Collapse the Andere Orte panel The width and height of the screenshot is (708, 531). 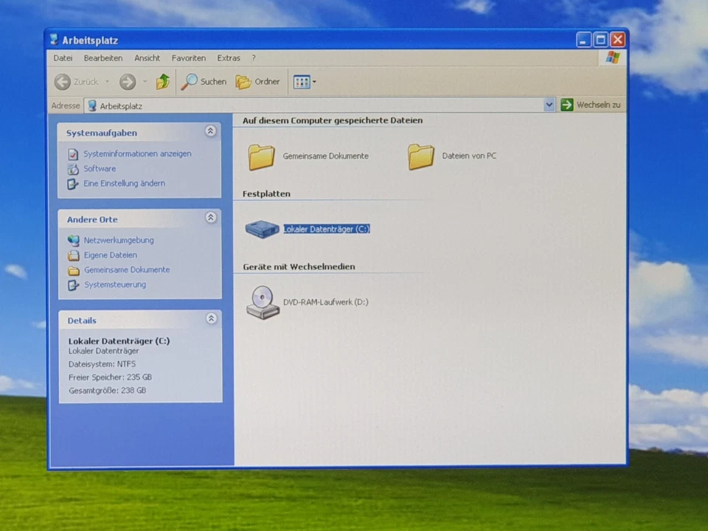point(210,218)
